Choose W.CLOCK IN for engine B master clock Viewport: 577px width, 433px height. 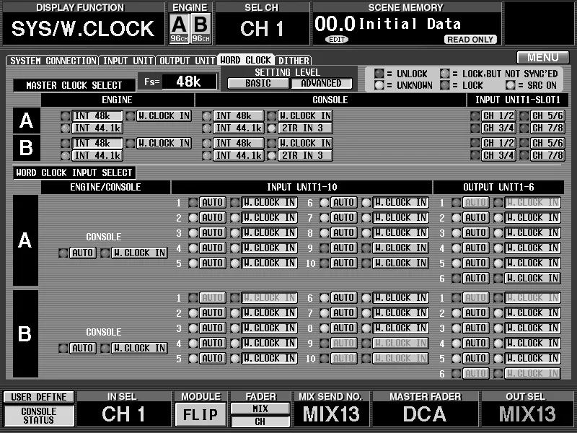[164, 143]
